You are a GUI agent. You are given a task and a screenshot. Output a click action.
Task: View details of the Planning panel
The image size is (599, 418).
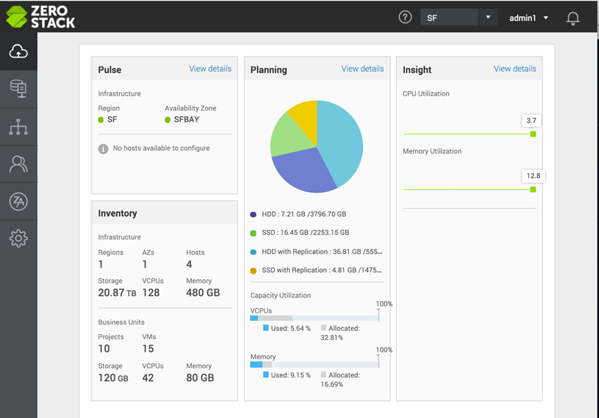click(362, 69)
